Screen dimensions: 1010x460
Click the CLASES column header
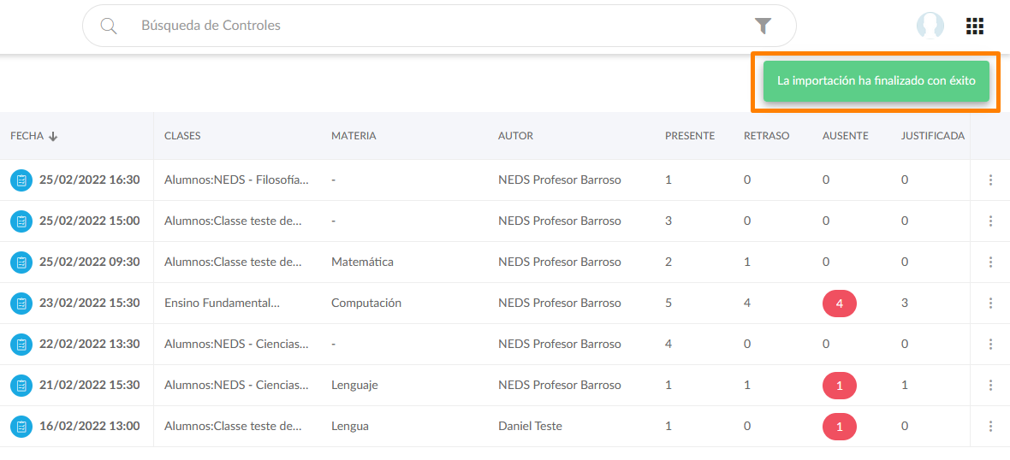(x=182, y=136)
